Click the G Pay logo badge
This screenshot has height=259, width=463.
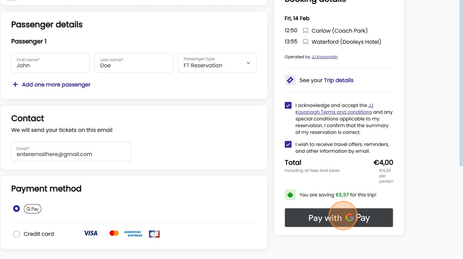pos(33,209)
